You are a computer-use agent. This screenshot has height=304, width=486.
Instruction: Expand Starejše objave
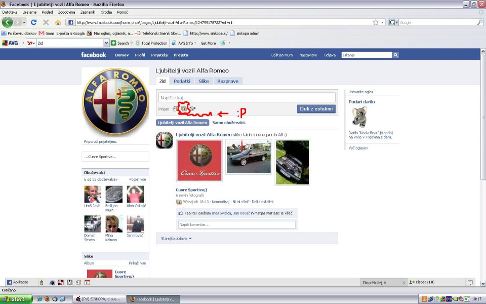(x=176, y=239)
